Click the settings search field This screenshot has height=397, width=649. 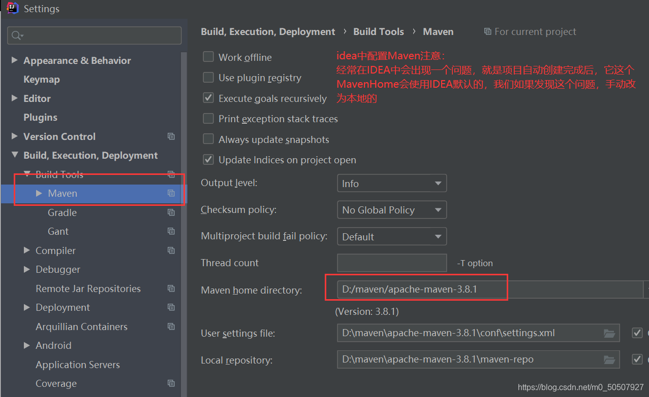coord(95,35)
